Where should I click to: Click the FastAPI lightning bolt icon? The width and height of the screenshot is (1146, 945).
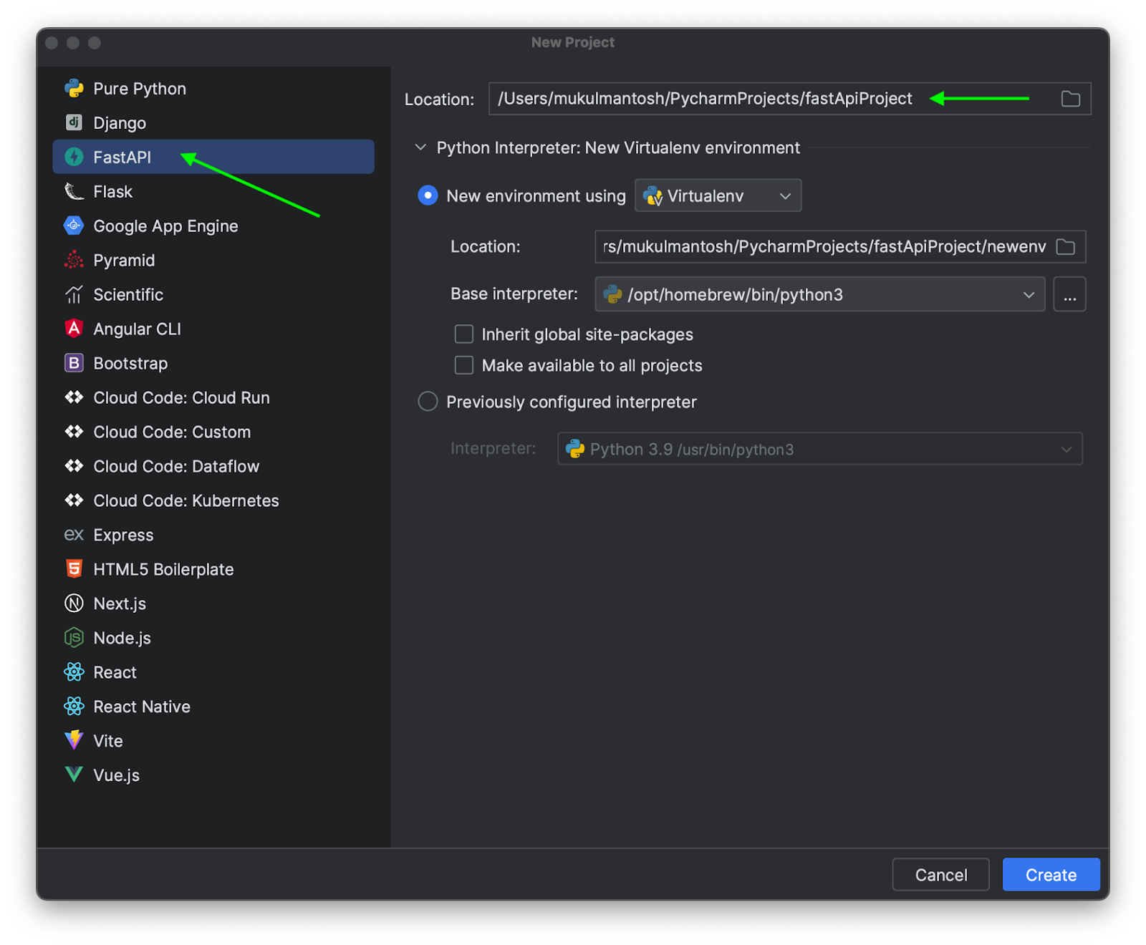tap(74, 157)
